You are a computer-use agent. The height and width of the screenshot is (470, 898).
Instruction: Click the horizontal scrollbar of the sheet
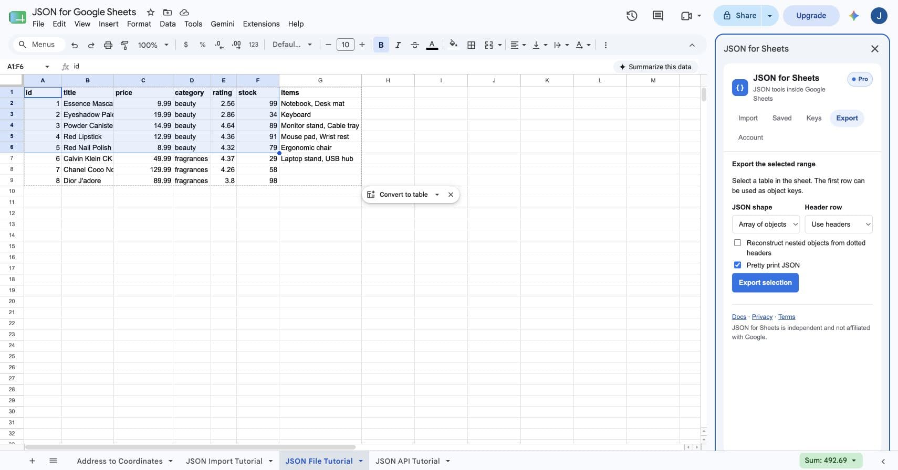click(x=190, y=447)
